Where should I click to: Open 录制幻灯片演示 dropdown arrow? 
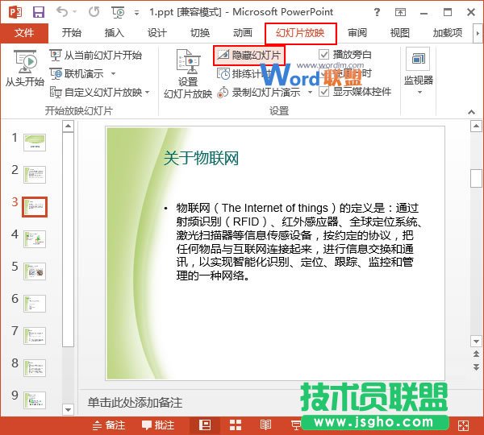point(310,92)
